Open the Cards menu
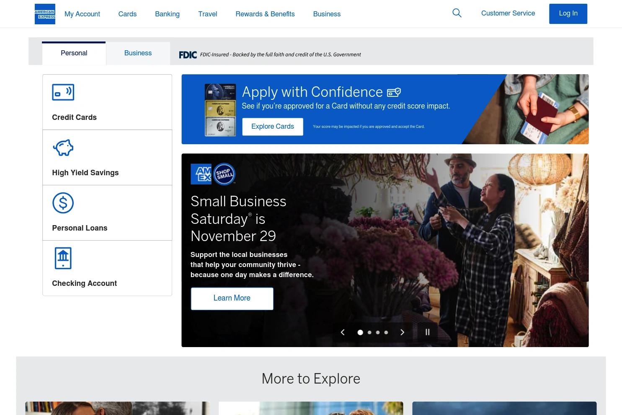622x415 pixels. (128, 14)
